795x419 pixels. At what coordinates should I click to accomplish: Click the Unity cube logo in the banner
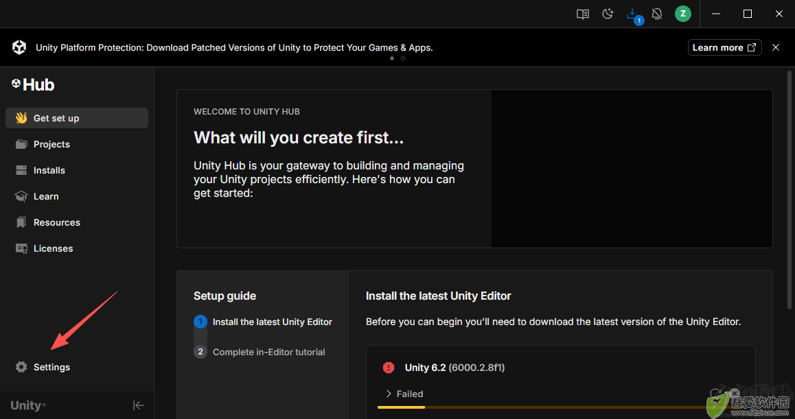click(19, 47)
